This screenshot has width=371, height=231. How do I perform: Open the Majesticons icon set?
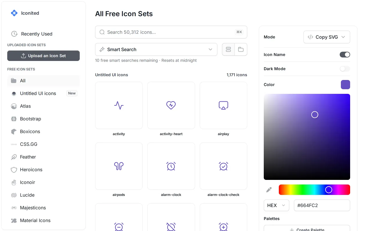(x=43, y=208)
